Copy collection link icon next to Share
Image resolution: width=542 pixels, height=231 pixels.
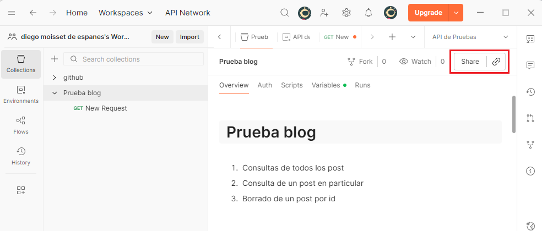(496, 62)
